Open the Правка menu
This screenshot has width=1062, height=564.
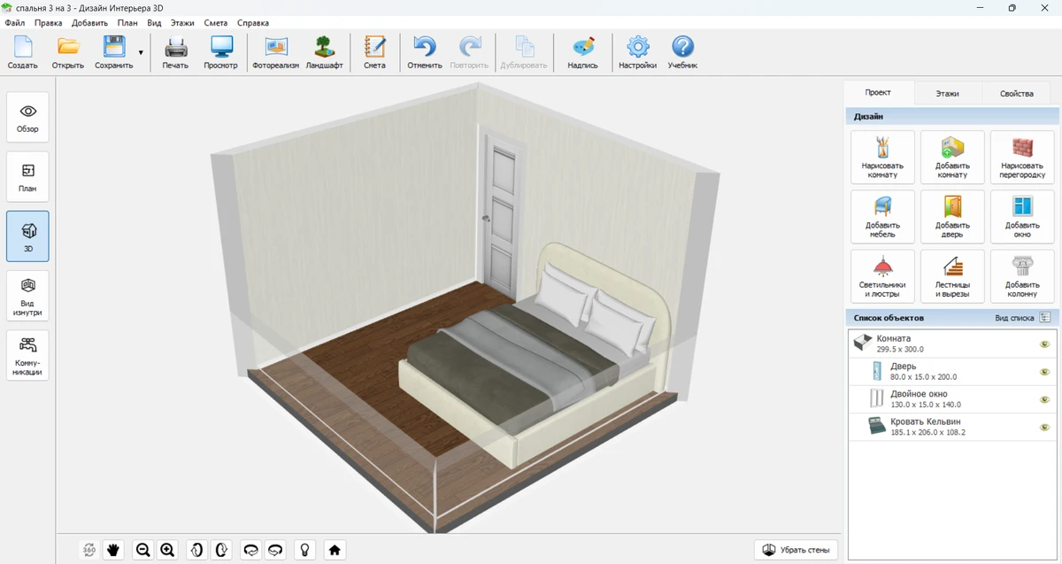[48, 23]
